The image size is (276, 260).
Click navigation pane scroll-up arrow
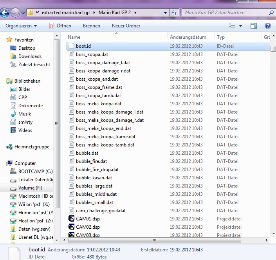click(x=57, y=36)
